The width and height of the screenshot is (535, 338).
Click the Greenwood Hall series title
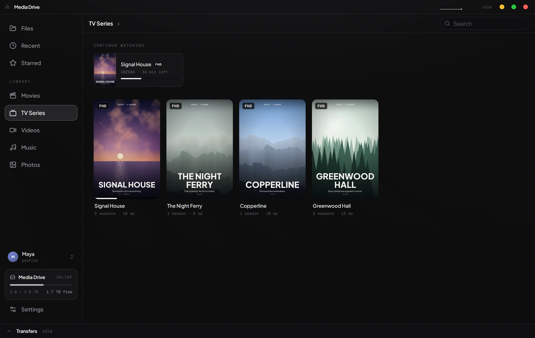332,206
